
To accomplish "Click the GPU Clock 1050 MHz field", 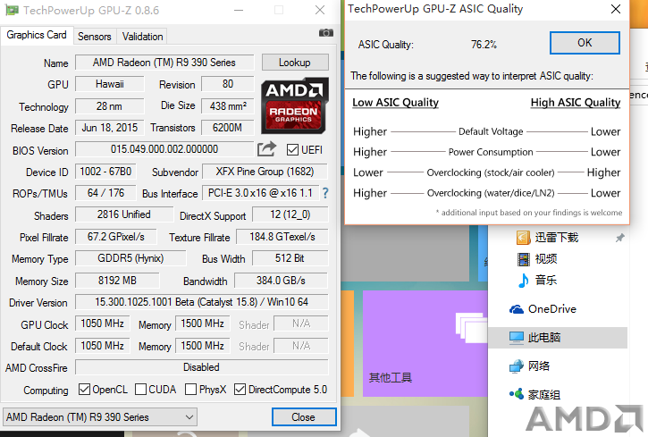I will click(102, 324).
